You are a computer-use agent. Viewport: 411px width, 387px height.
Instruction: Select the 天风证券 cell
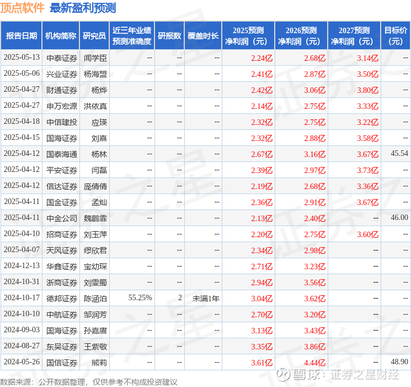point(62,250)
